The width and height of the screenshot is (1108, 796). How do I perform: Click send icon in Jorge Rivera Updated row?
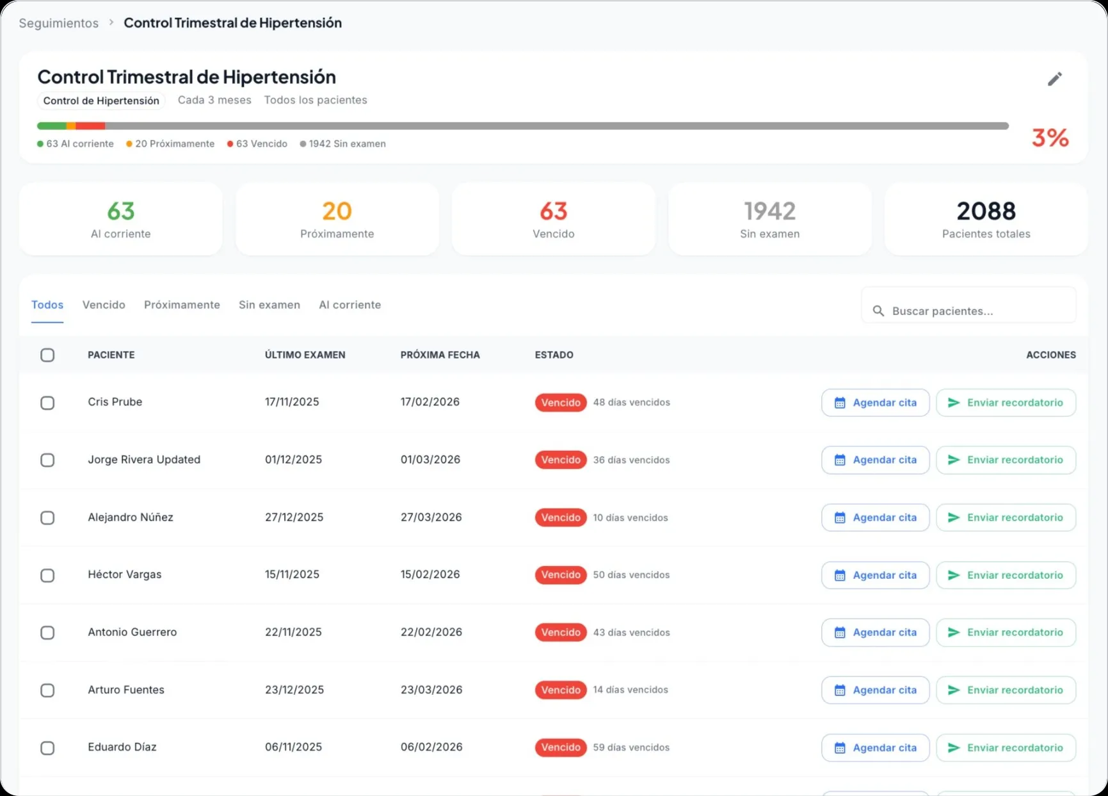(954, 460)
